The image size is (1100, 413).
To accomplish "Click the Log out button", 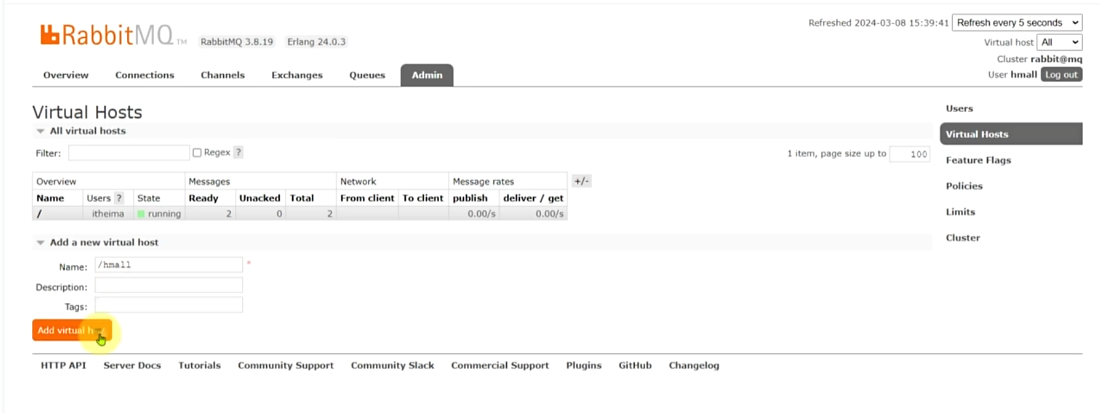I will tap(1062, 75).
